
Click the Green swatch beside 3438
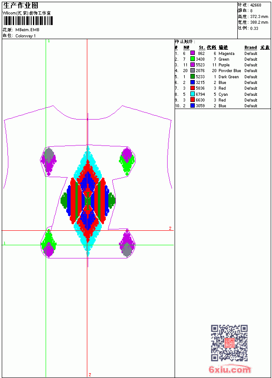pyautogui.click(x=193, y=59)
